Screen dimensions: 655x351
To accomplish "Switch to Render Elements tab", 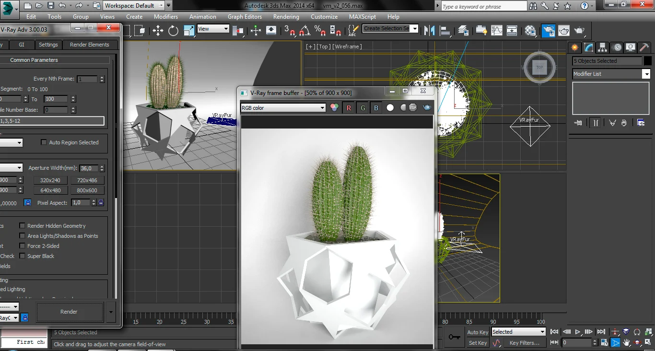I will coord(90,45).
